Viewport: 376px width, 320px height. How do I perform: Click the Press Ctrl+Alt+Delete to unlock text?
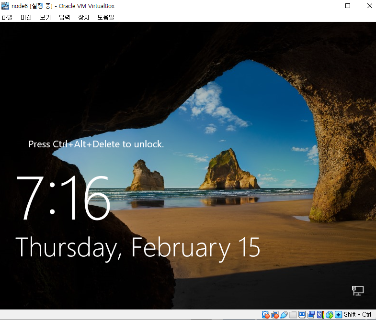96,144
